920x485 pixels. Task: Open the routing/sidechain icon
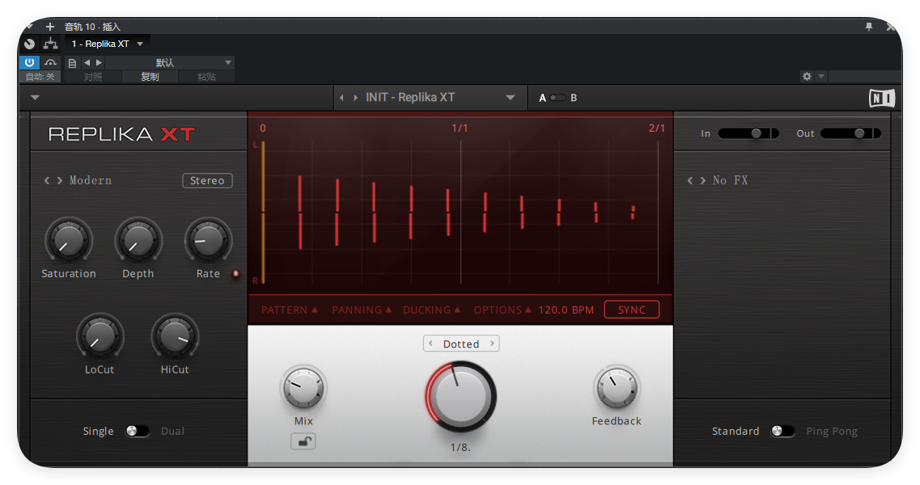[x=50, y=44]
